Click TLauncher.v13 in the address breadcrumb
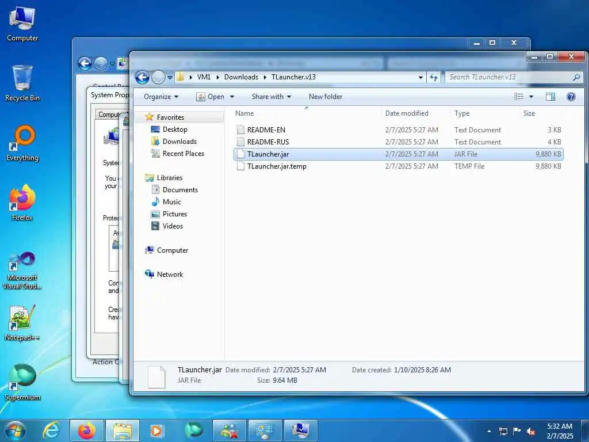This screenshot has width=589, height=442. tap(293, 77)
